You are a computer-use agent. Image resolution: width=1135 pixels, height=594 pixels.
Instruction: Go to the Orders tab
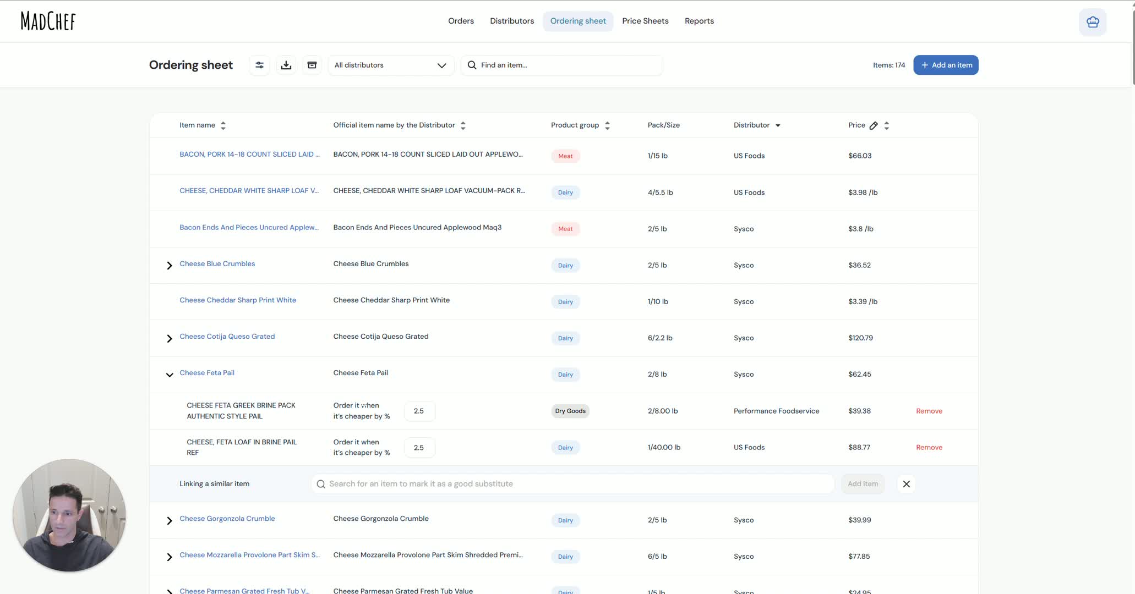(461, 21)
